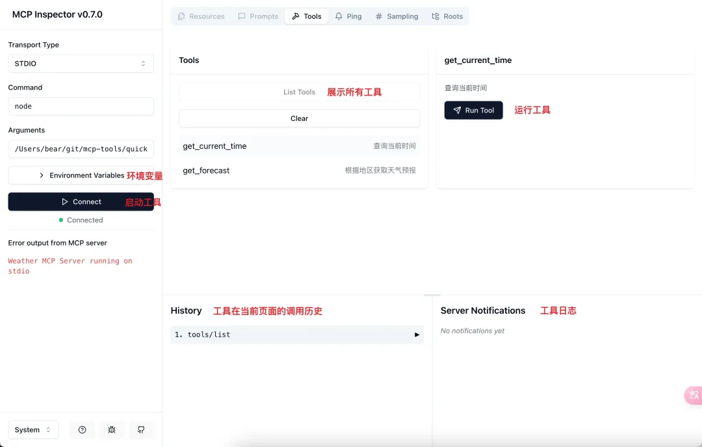Expand the Environment Variables section
Viewport: 702px width, 447px height.
81,175
